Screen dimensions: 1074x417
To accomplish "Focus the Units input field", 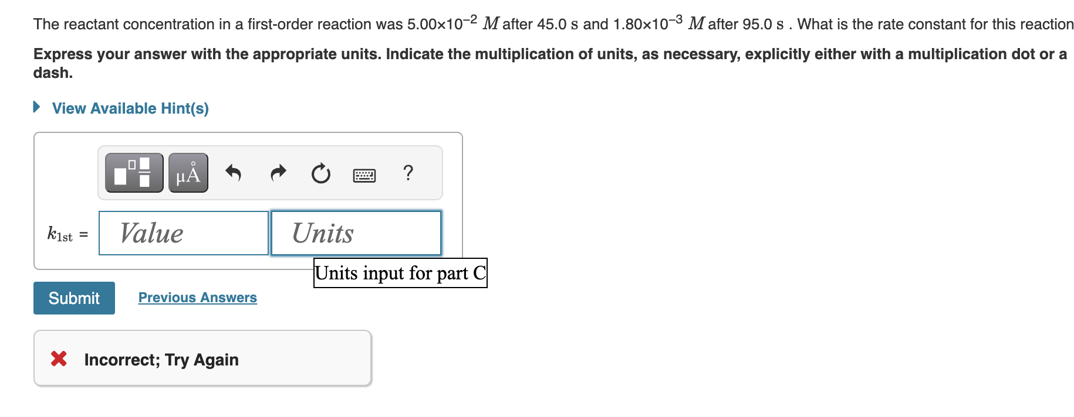I will coord(355,233).
